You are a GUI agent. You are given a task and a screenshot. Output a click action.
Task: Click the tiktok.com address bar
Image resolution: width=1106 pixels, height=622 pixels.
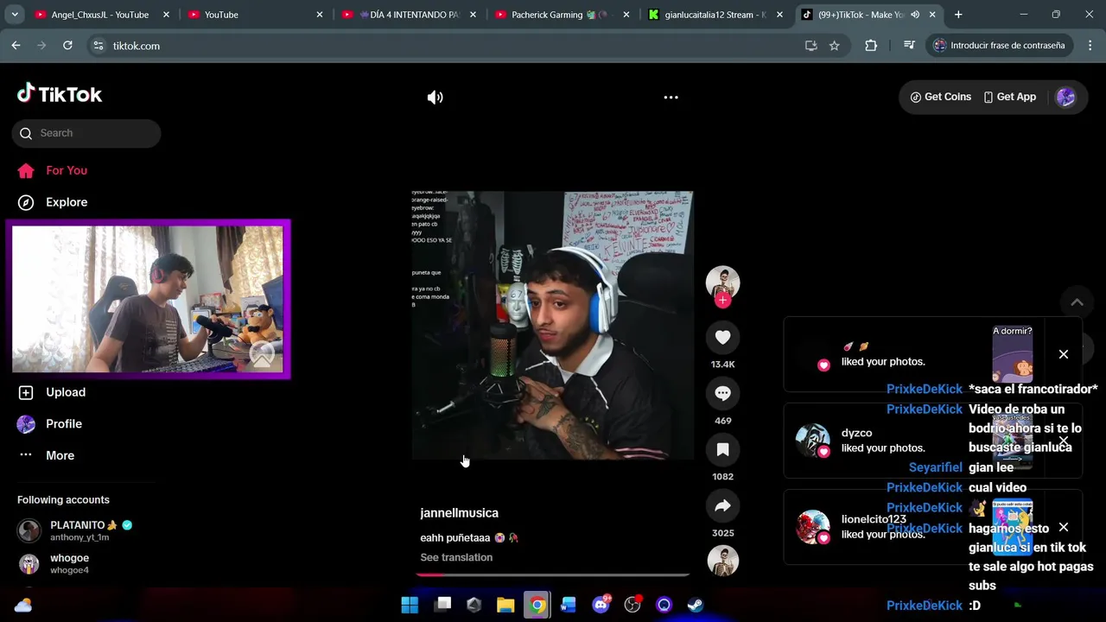pos(449,46)
